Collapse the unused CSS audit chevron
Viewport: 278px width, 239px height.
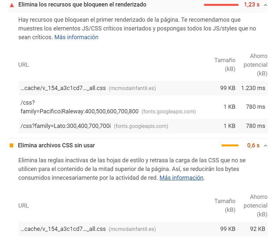pyautogui.click(x=265, y=146)
